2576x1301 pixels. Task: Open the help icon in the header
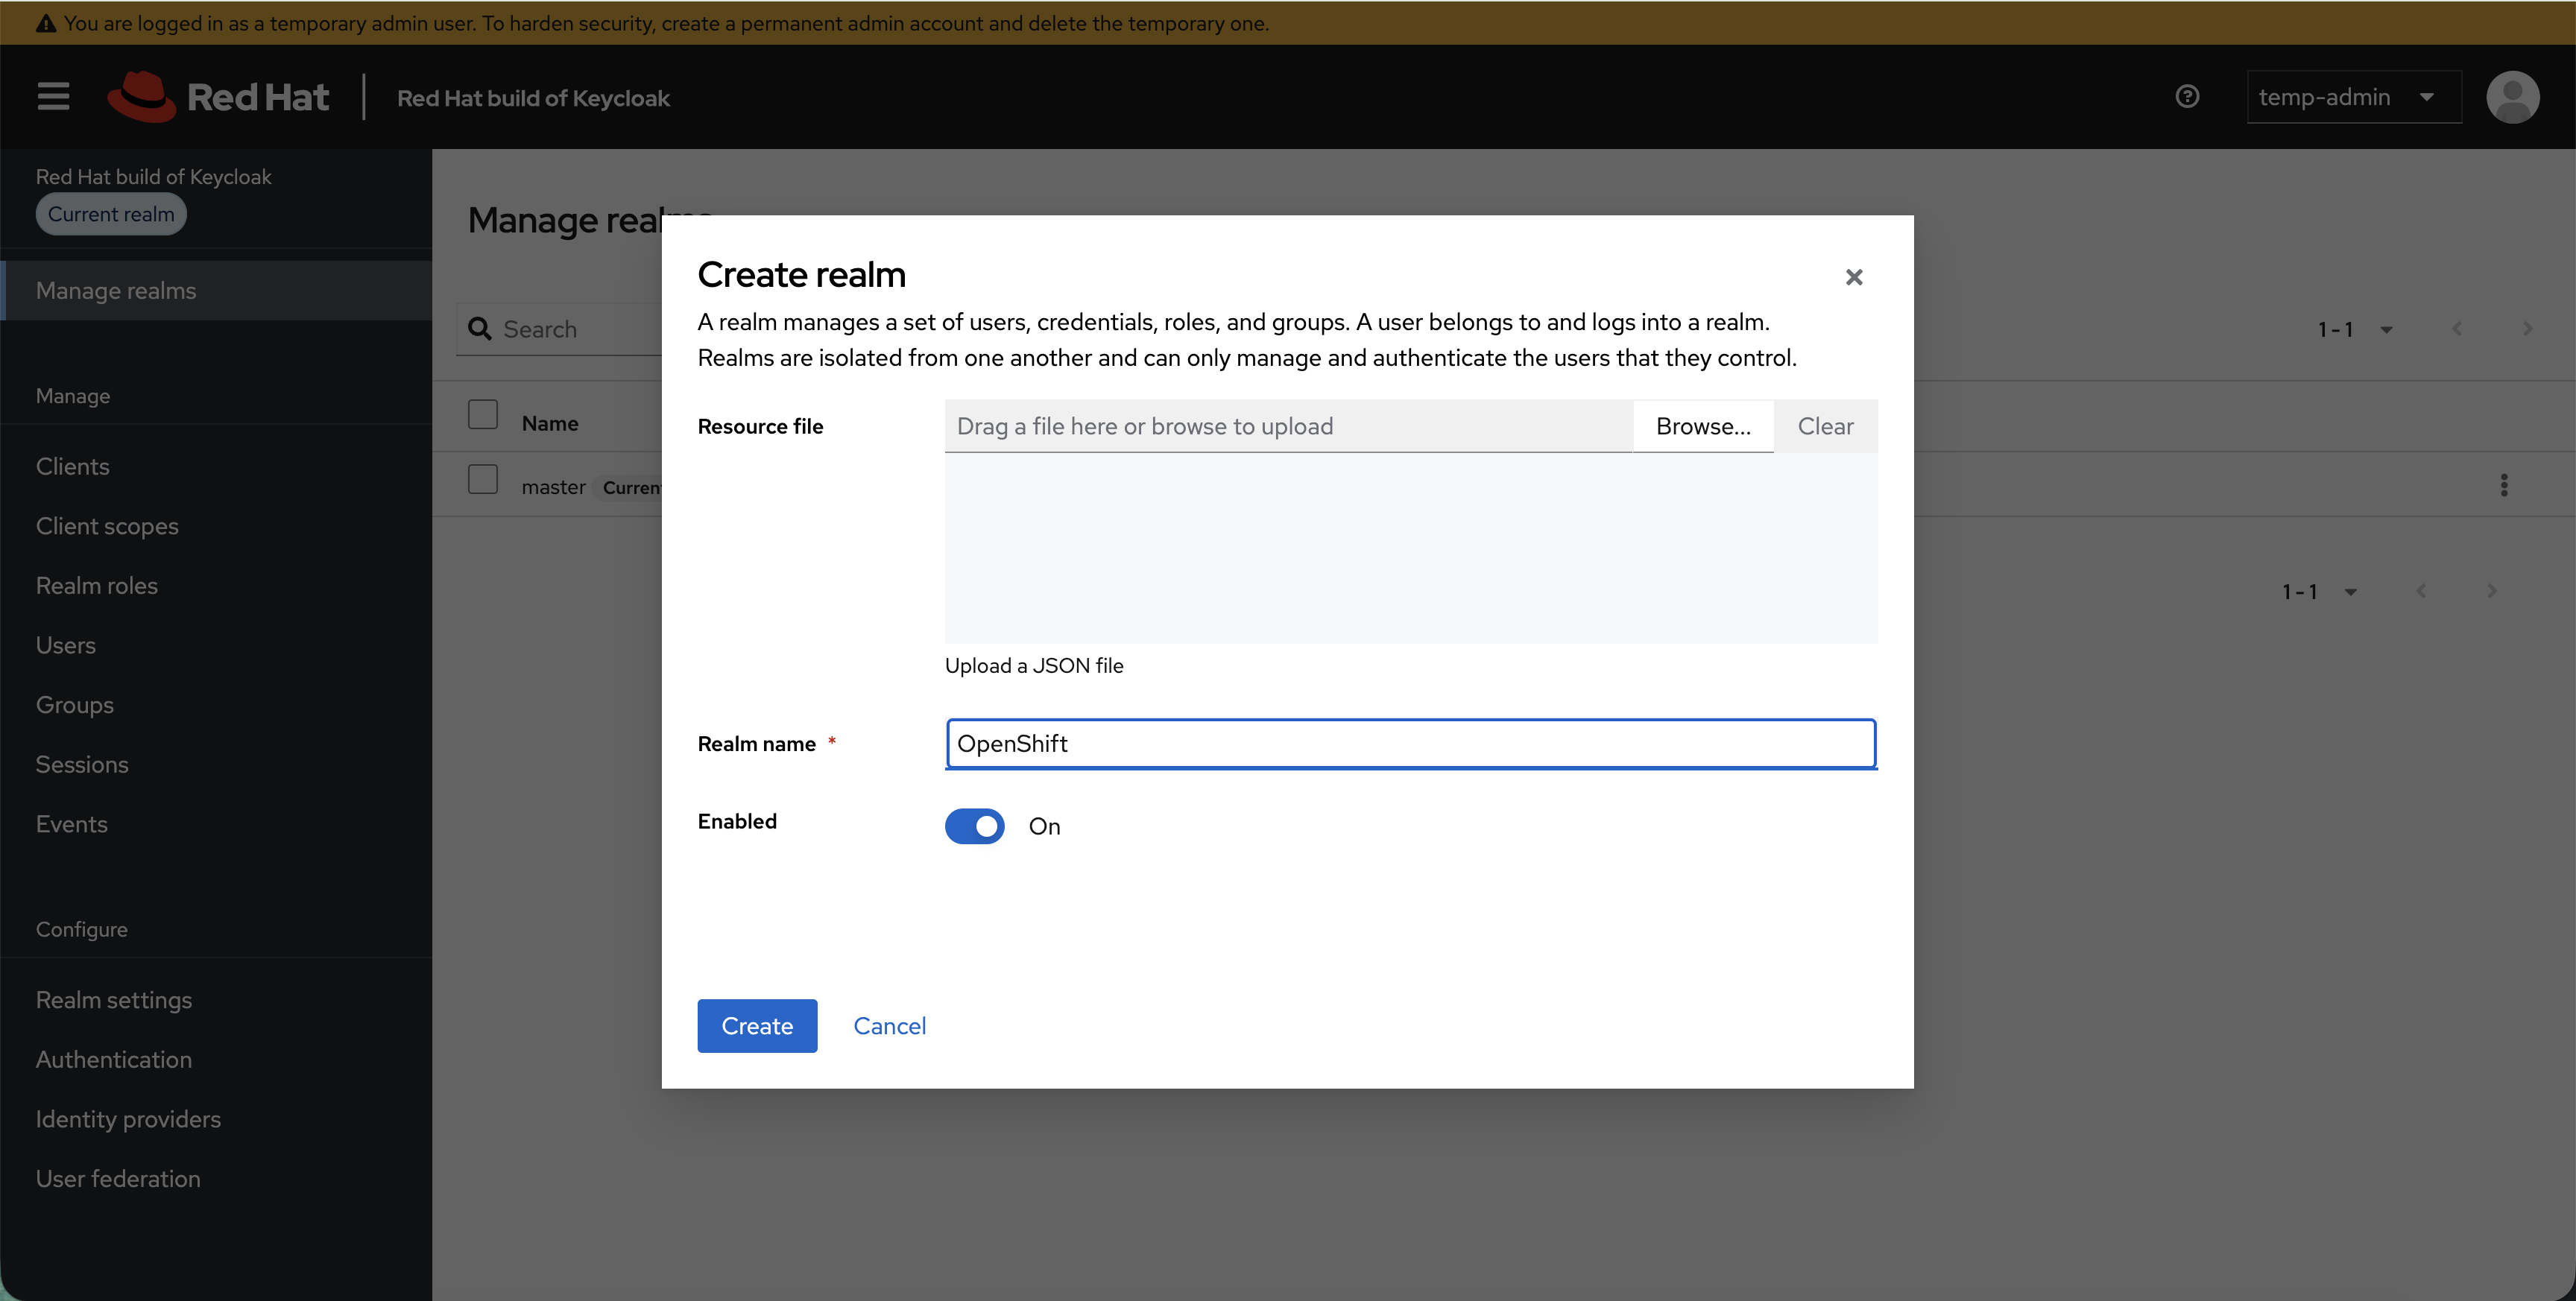click(x=2188, y=96)
